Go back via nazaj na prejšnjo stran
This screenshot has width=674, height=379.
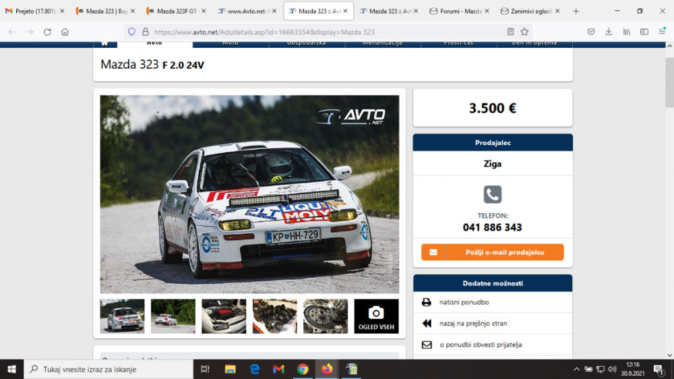[472, 324]
